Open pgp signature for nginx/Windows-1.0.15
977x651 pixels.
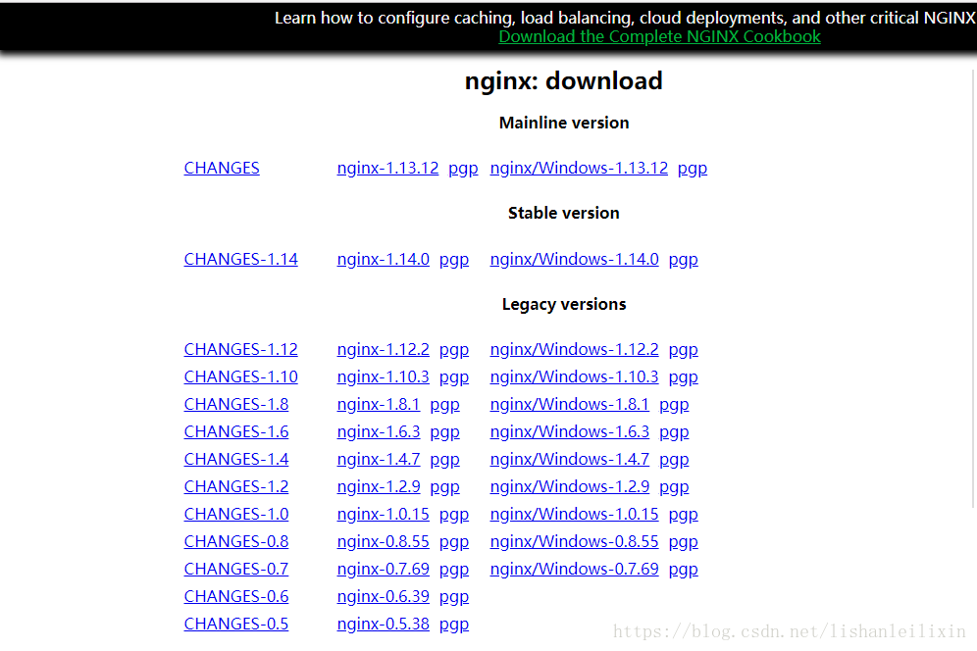click(683, 514)
